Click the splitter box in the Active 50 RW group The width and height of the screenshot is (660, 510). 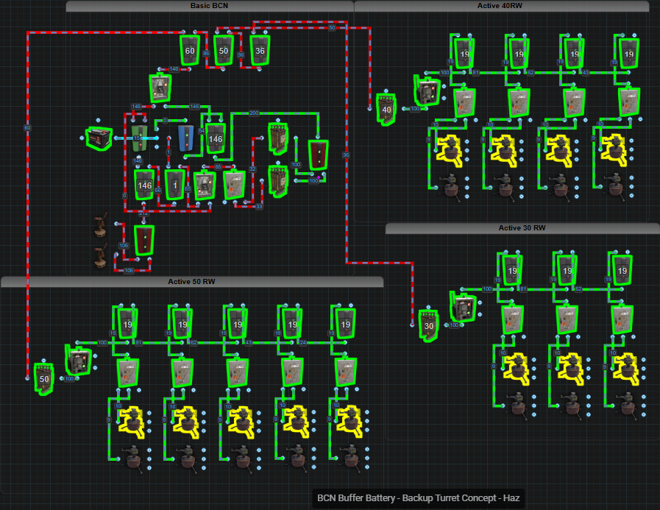78,359
